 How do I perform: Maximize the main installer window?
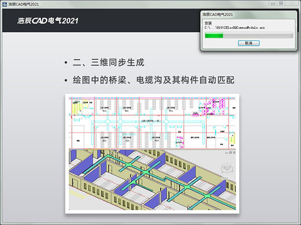pos(281,3)
